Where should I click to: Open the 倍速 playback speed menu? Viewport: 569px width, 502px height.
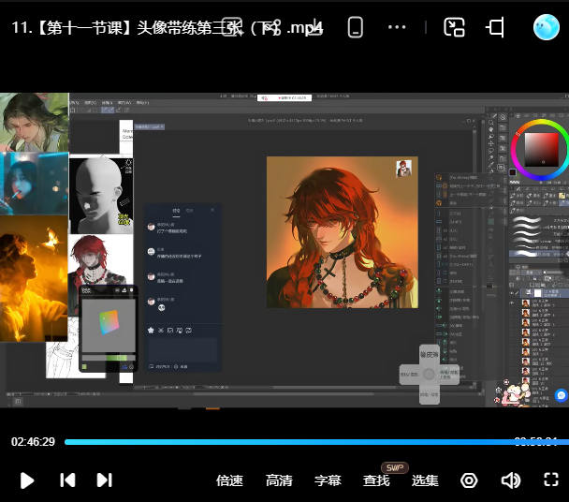(x=229, y=480)
